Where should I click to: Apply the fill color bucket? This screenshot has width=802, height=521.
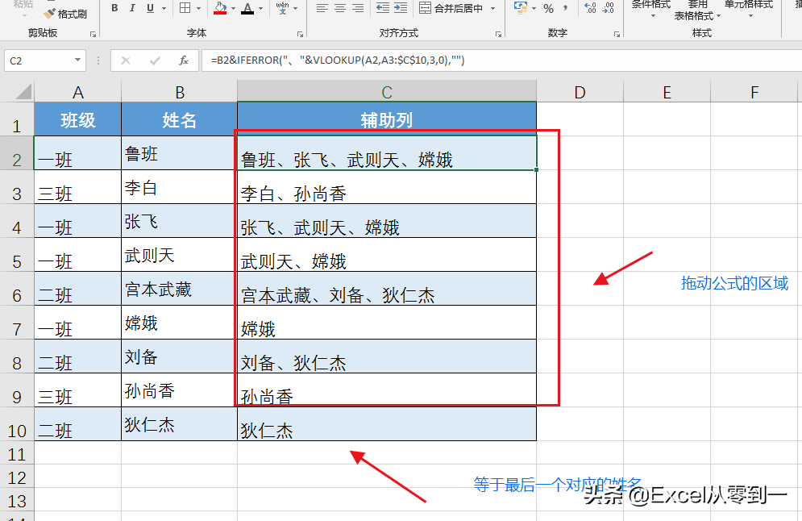point(220,8)
